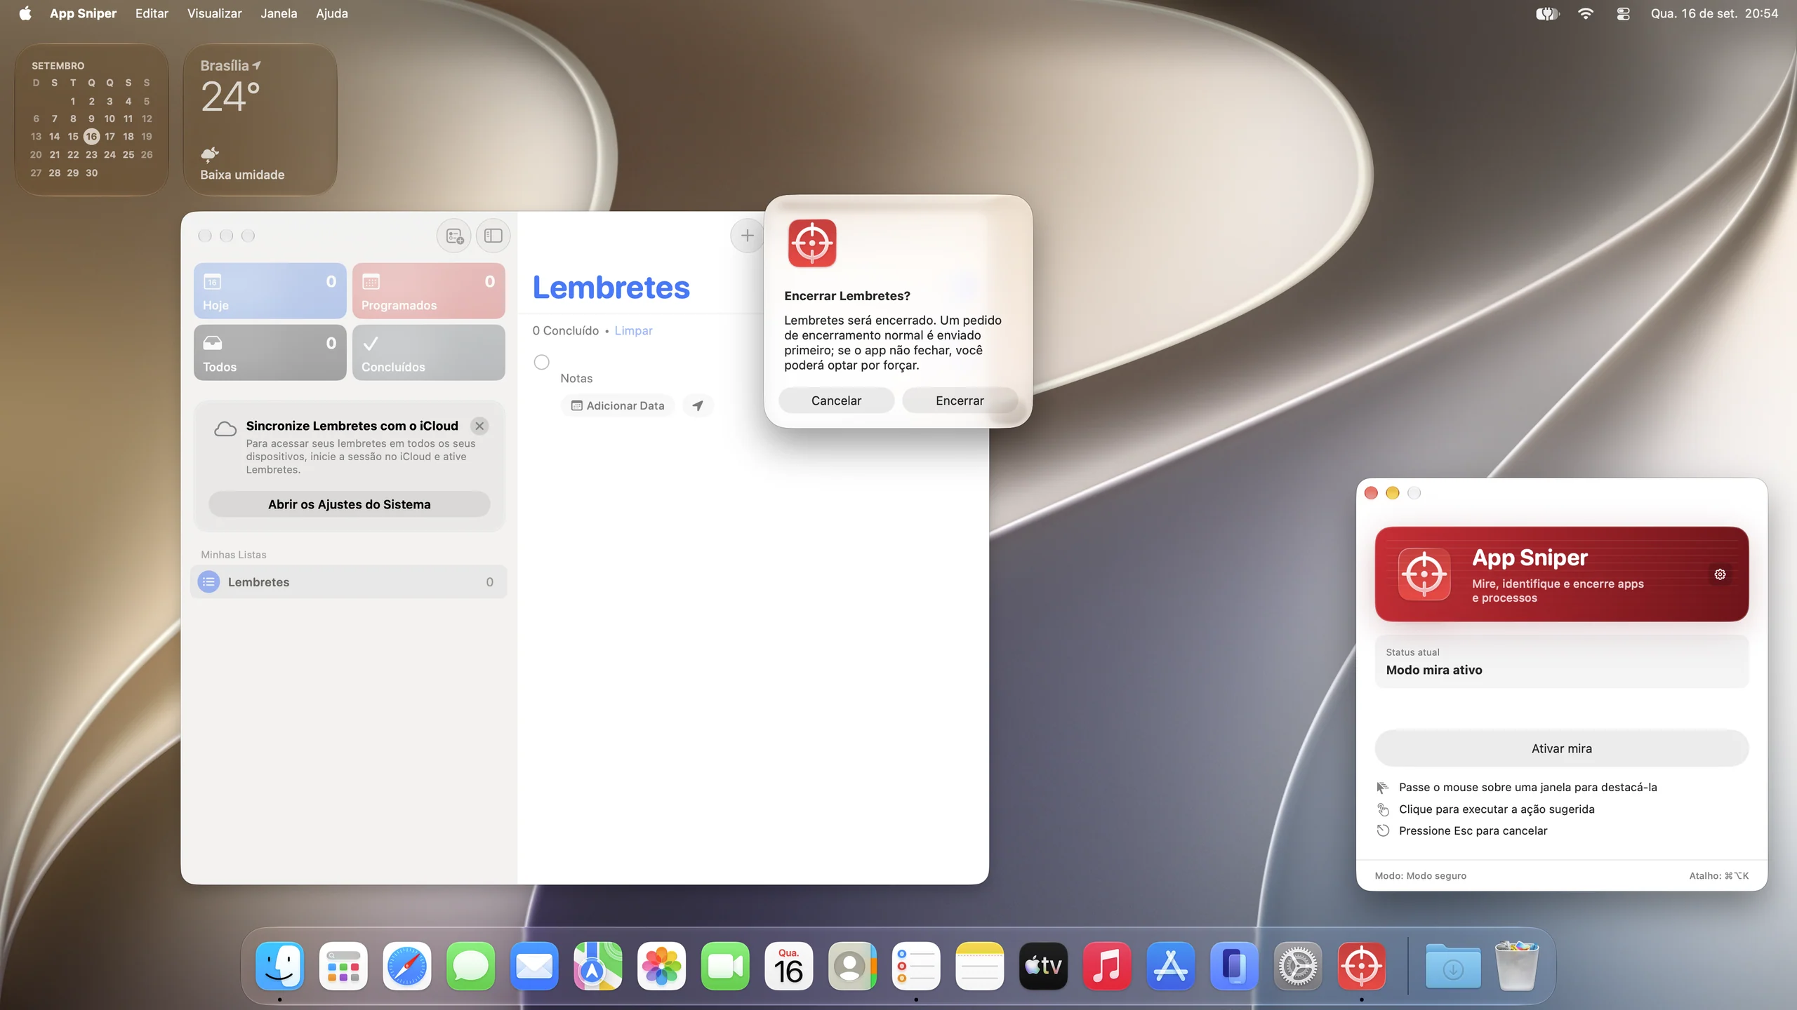Screen dimensions: 1797x1010
Task: Open the Visualizar menu
Action: 214,13
